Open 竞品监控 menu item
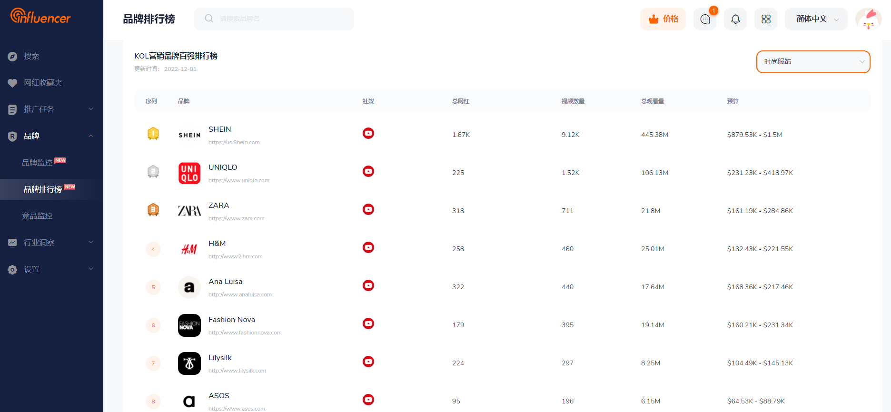The width and height of the screenshot is (891, 412). pyautogui.click(x=37, y=216)
